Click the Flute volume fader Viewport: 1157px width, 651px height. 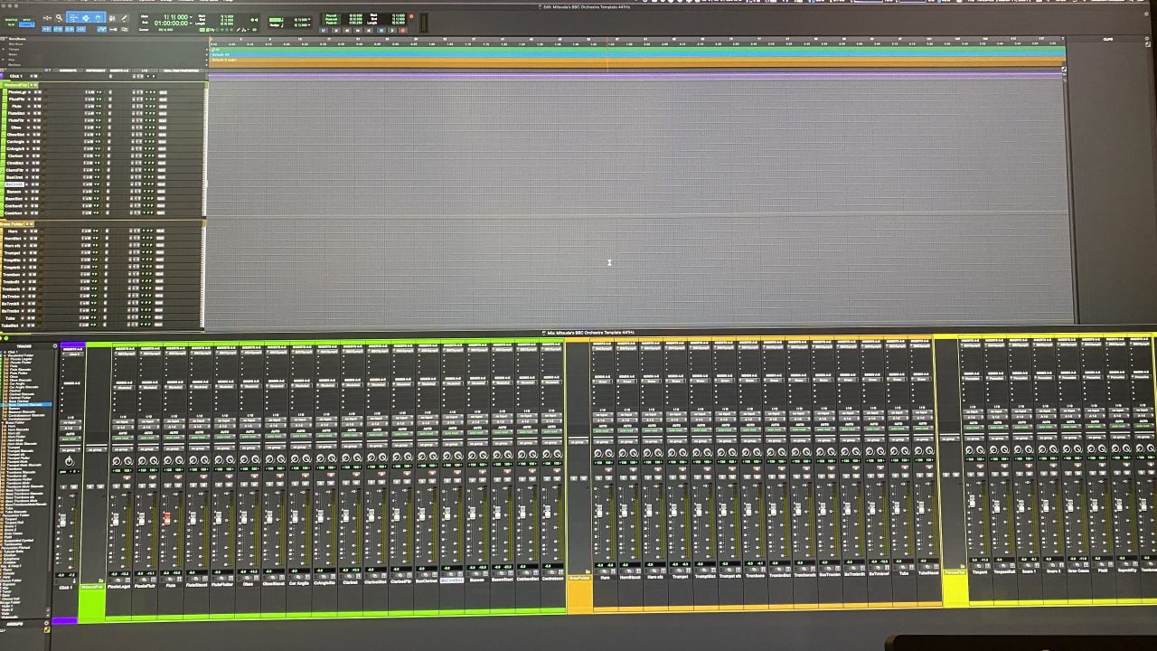tap(167, 519)
